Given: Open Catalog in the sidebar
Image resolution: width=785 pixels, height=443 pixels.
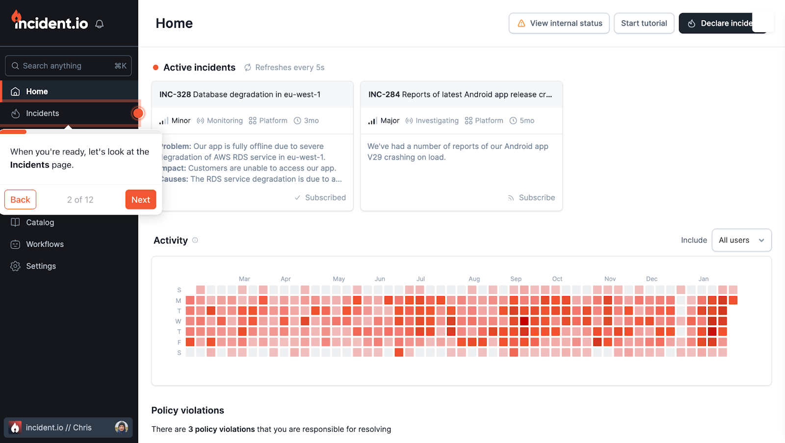Looking at the screenshot, I should click(69, 222).
